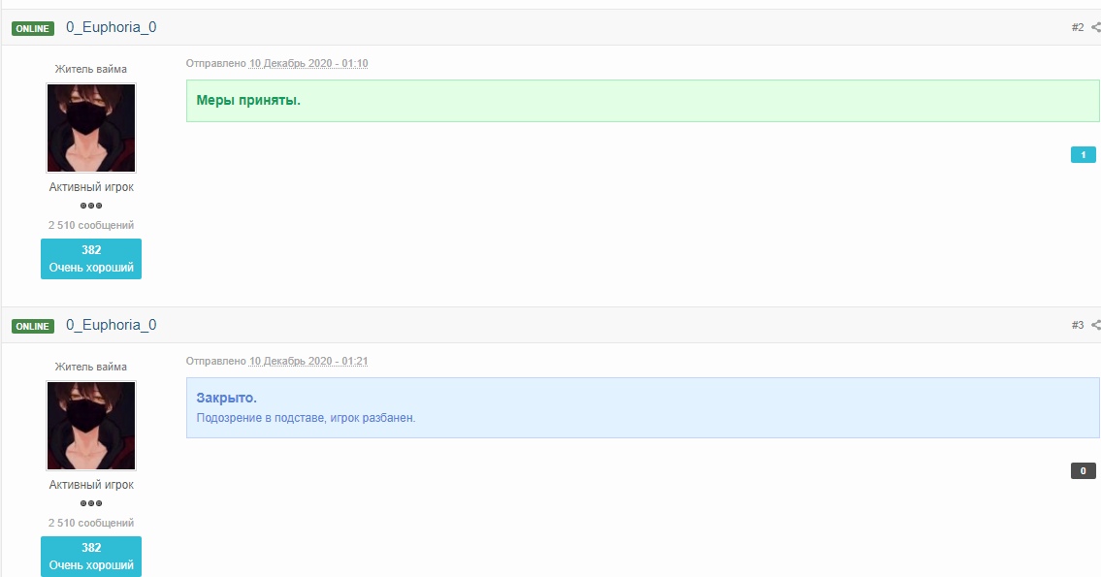Open the 0_Euphoria_0 profile from post #3
The width and height of the screenshot is (1101, 577).
click(x=111, y=326)
